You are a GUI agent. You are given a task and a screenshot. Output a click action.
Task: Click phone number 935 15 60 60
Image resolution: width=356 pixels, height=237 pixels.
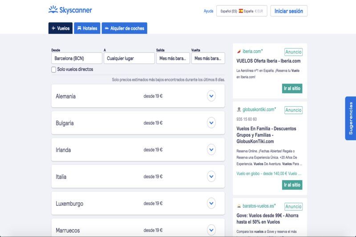coord(247,119)
